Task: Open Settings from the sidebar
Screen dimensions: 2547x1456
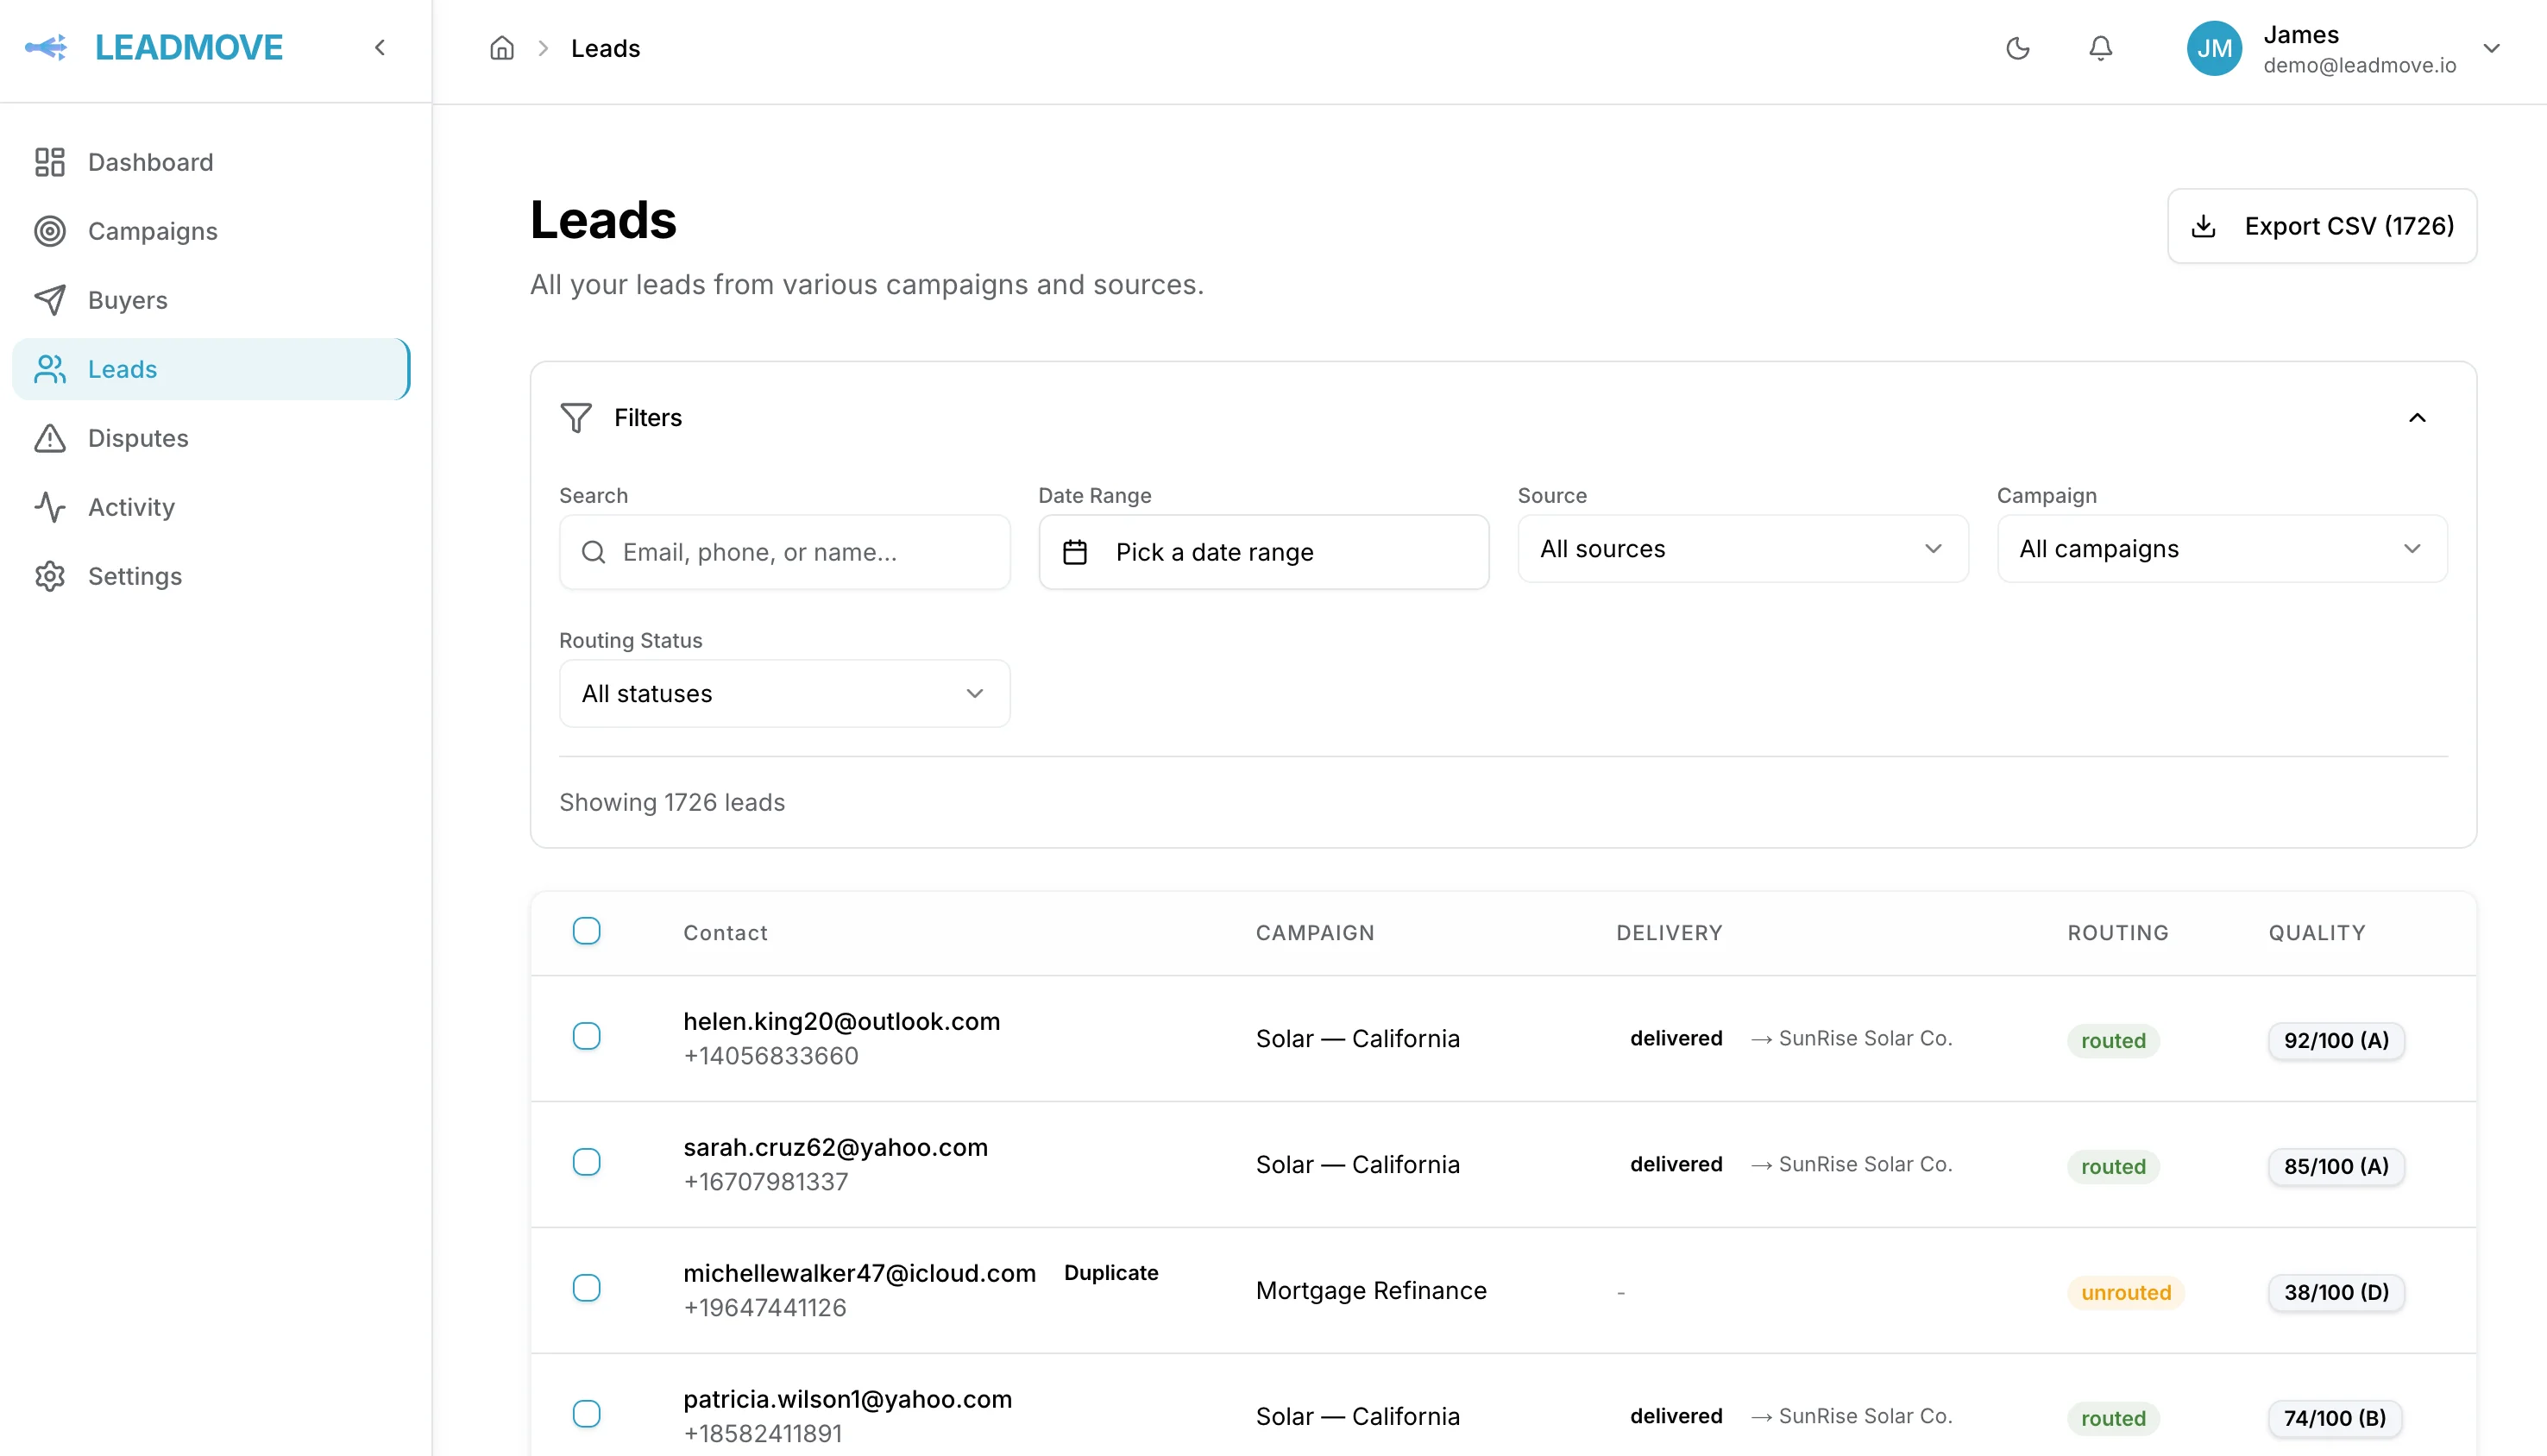Action: 211,576
